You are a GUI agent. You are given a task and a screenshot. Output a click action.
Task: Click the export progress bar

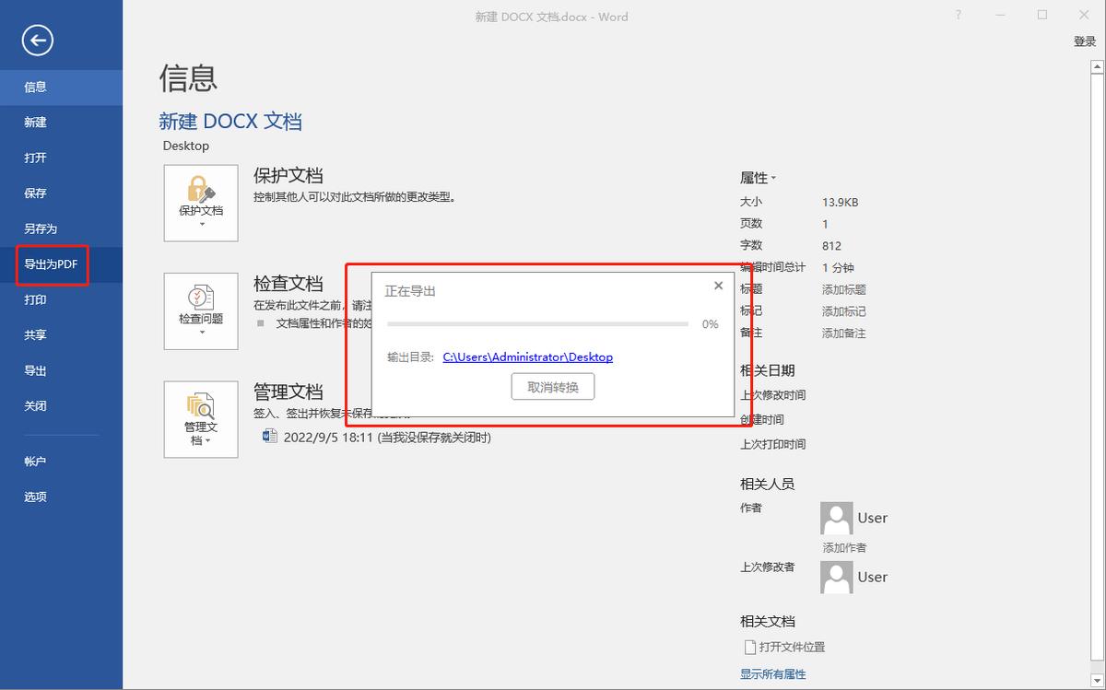[x=537, y=323]
